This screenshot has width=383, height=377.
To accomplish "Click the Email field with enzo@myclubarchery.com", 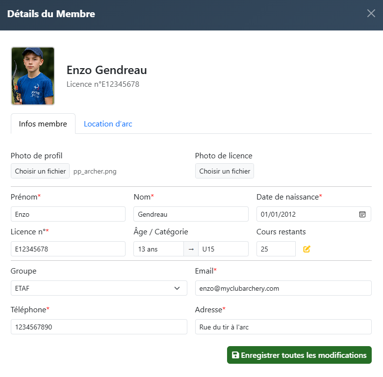I will (283, 288).
